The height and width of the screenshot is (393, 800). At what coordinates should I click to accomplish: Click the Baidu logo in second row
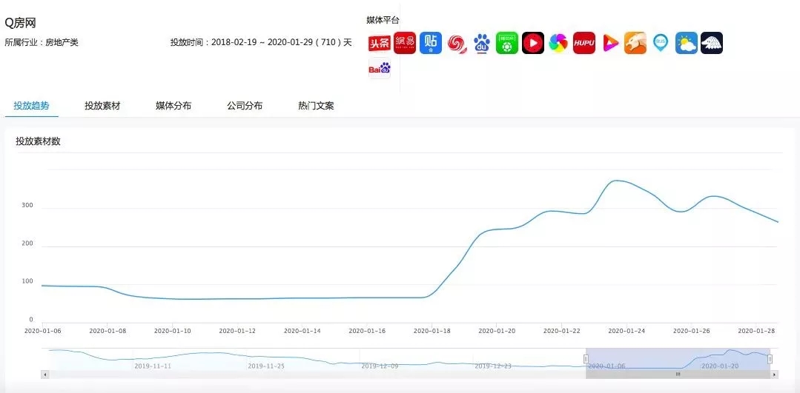pyautogui.click(x=379, y=69)
